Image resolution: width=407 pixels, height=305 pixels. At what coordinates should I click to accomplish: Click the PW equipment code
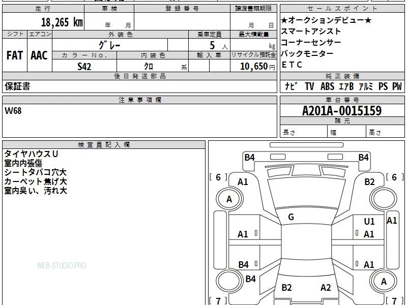pos(397,86)
